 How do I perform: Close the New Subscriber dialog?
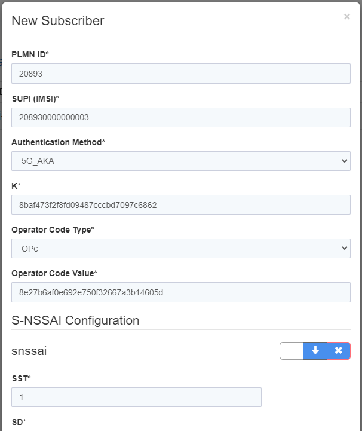pyautogui.click(x=346, y=17)
